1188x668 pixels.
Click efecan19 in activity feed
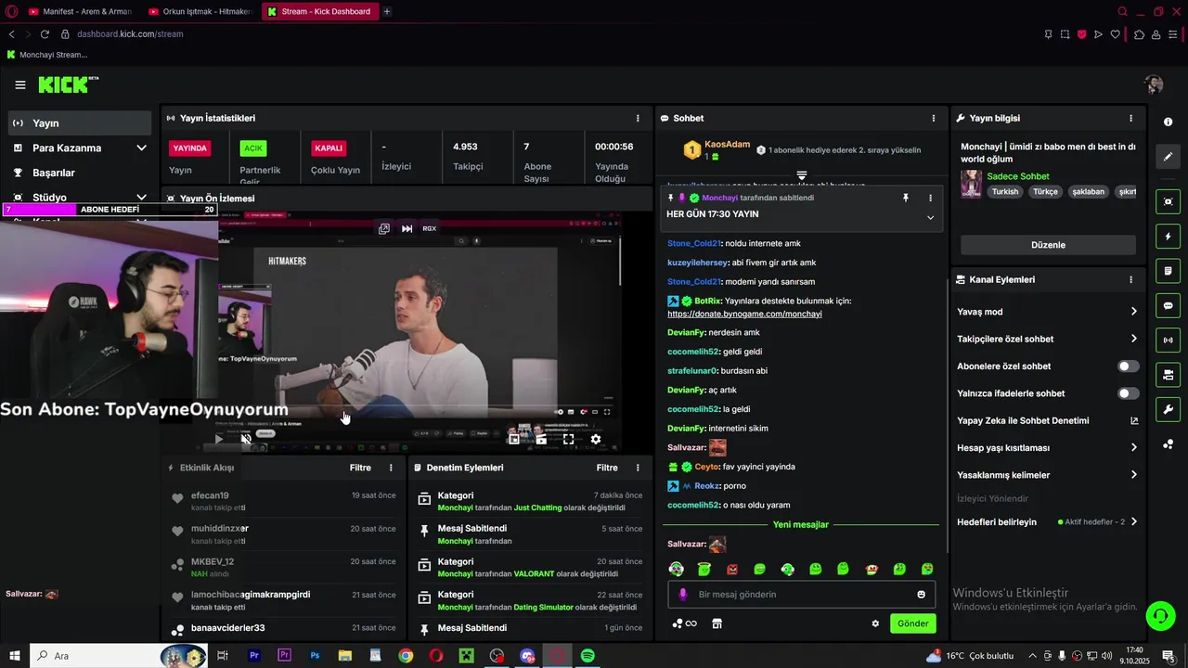210,496
